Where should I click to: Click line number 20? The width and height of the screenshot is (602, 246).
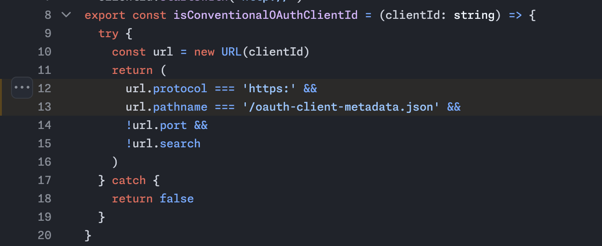coord(45,235)
